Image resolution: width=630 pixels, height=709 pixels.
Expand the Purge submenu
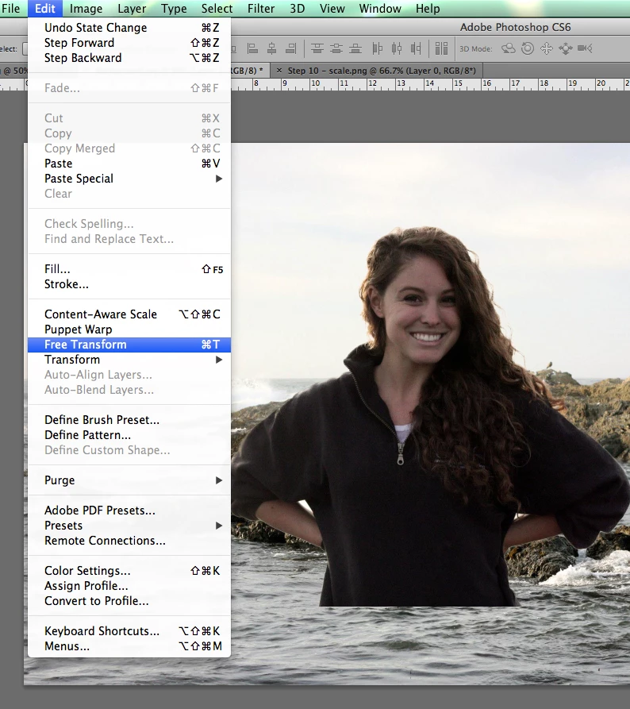click(x=129, y=480)
